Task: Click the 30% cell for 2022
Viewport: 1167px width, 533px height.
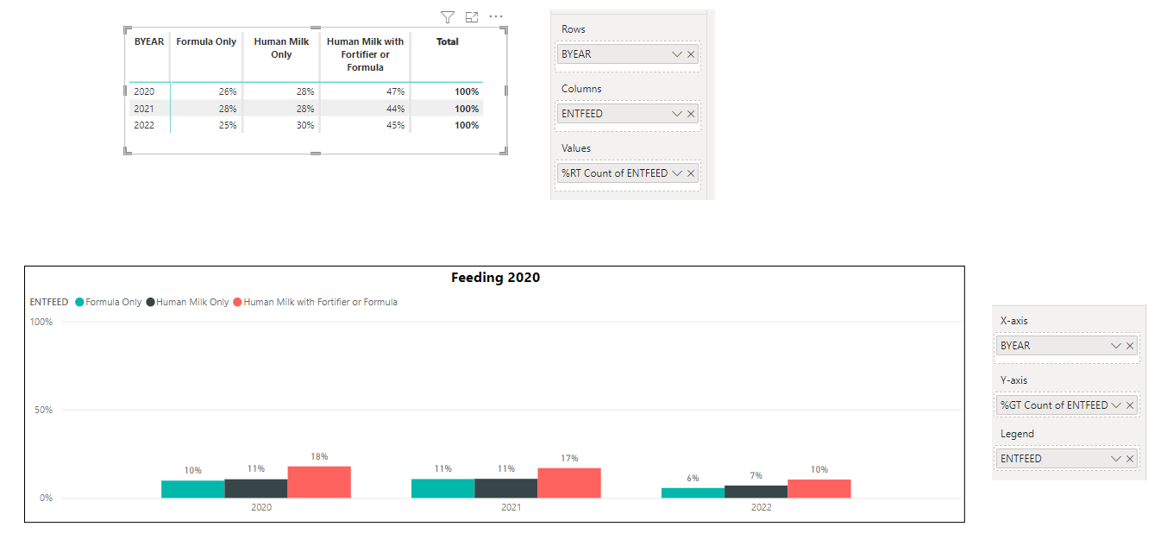Action: (x=305, y=125)
